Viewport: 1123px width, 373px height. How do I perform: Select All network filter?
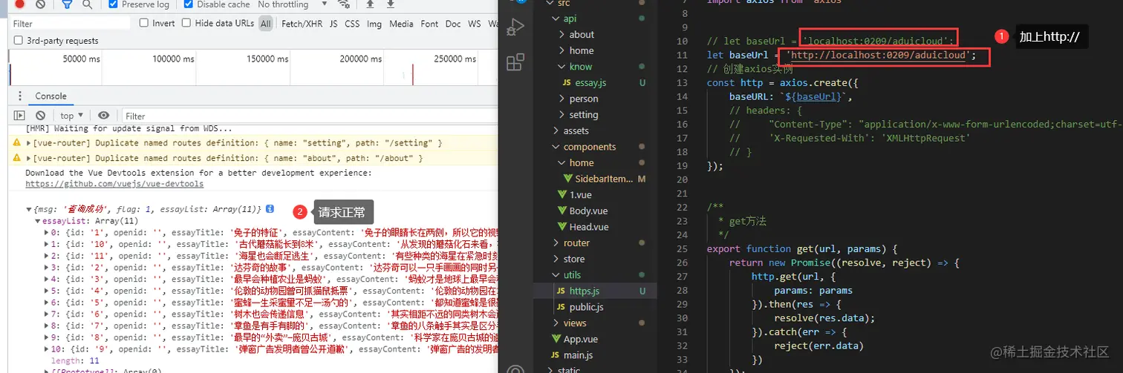click(266, 24)
